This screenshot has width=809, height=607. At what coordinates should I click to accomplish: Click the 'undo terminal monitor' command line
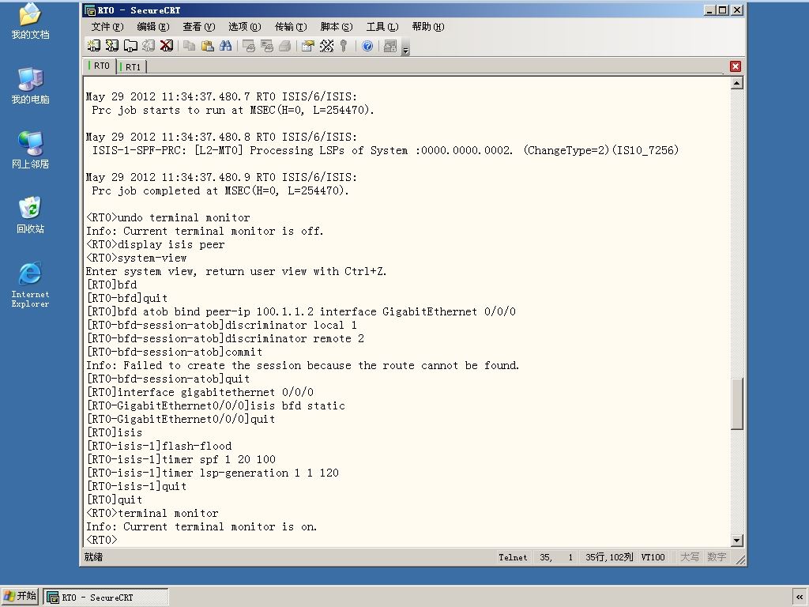167,218
